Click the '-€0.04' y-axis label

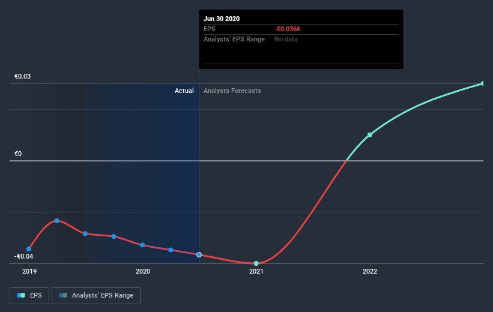pyautogui.click(x=23, y=256)
